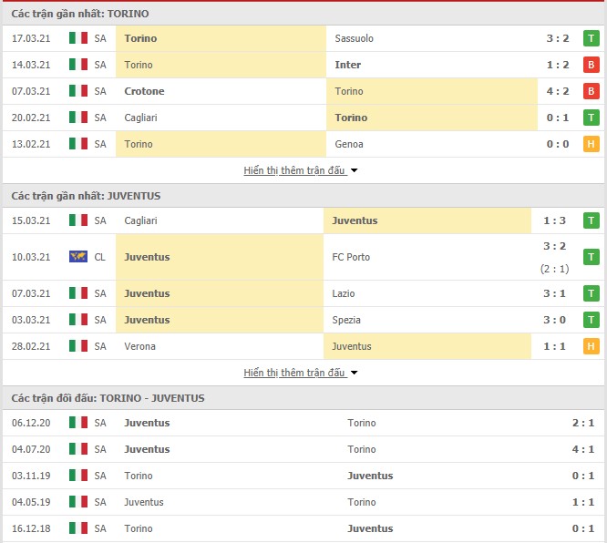Click the Champions League flag icon on 10.03.21
This screenshot has width=607, height=543.
pyautogui.click(x=78, y=257)
